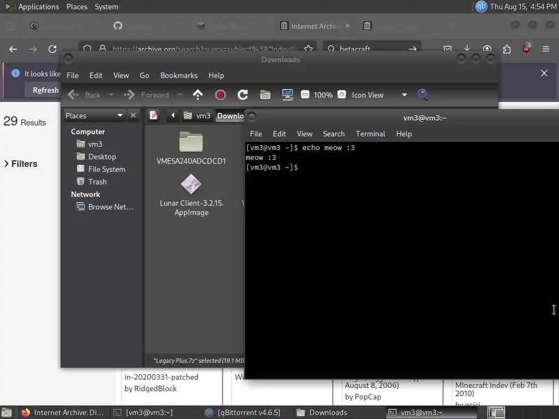Open Computer location toolbar icon

(x=287, y=95)
